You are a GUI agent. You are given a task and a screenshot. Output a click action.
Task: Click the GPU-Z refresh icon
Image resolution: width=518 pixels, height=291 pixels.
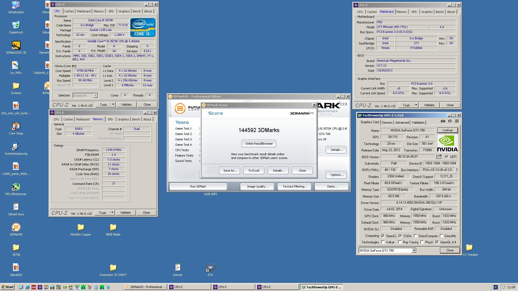point(450,121)
